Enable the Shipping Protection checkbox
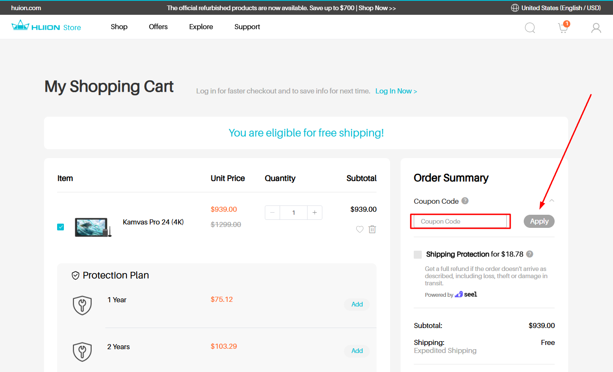 (x=418, y=254)
